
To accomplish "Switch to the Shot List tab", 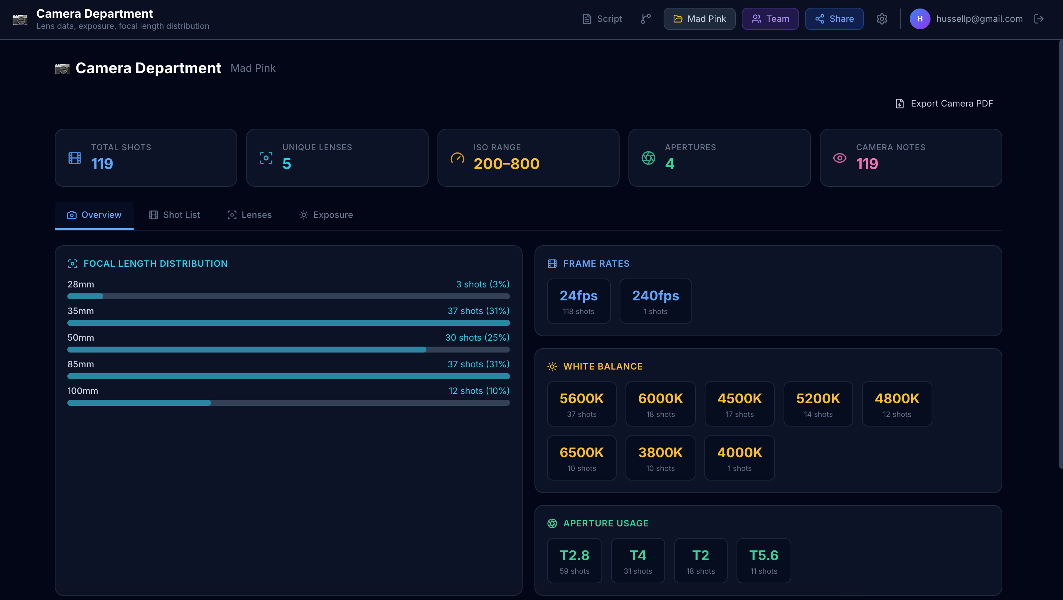I will click(x=174, y=215).
